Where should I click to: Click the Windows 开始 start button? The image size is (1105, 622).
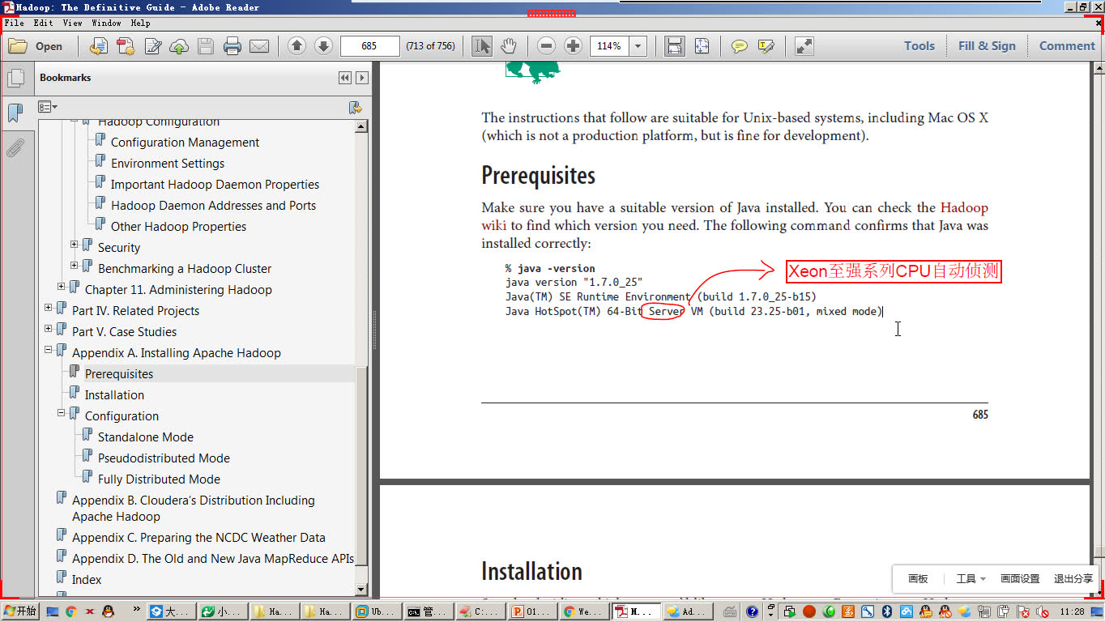(x=20, y=611)
